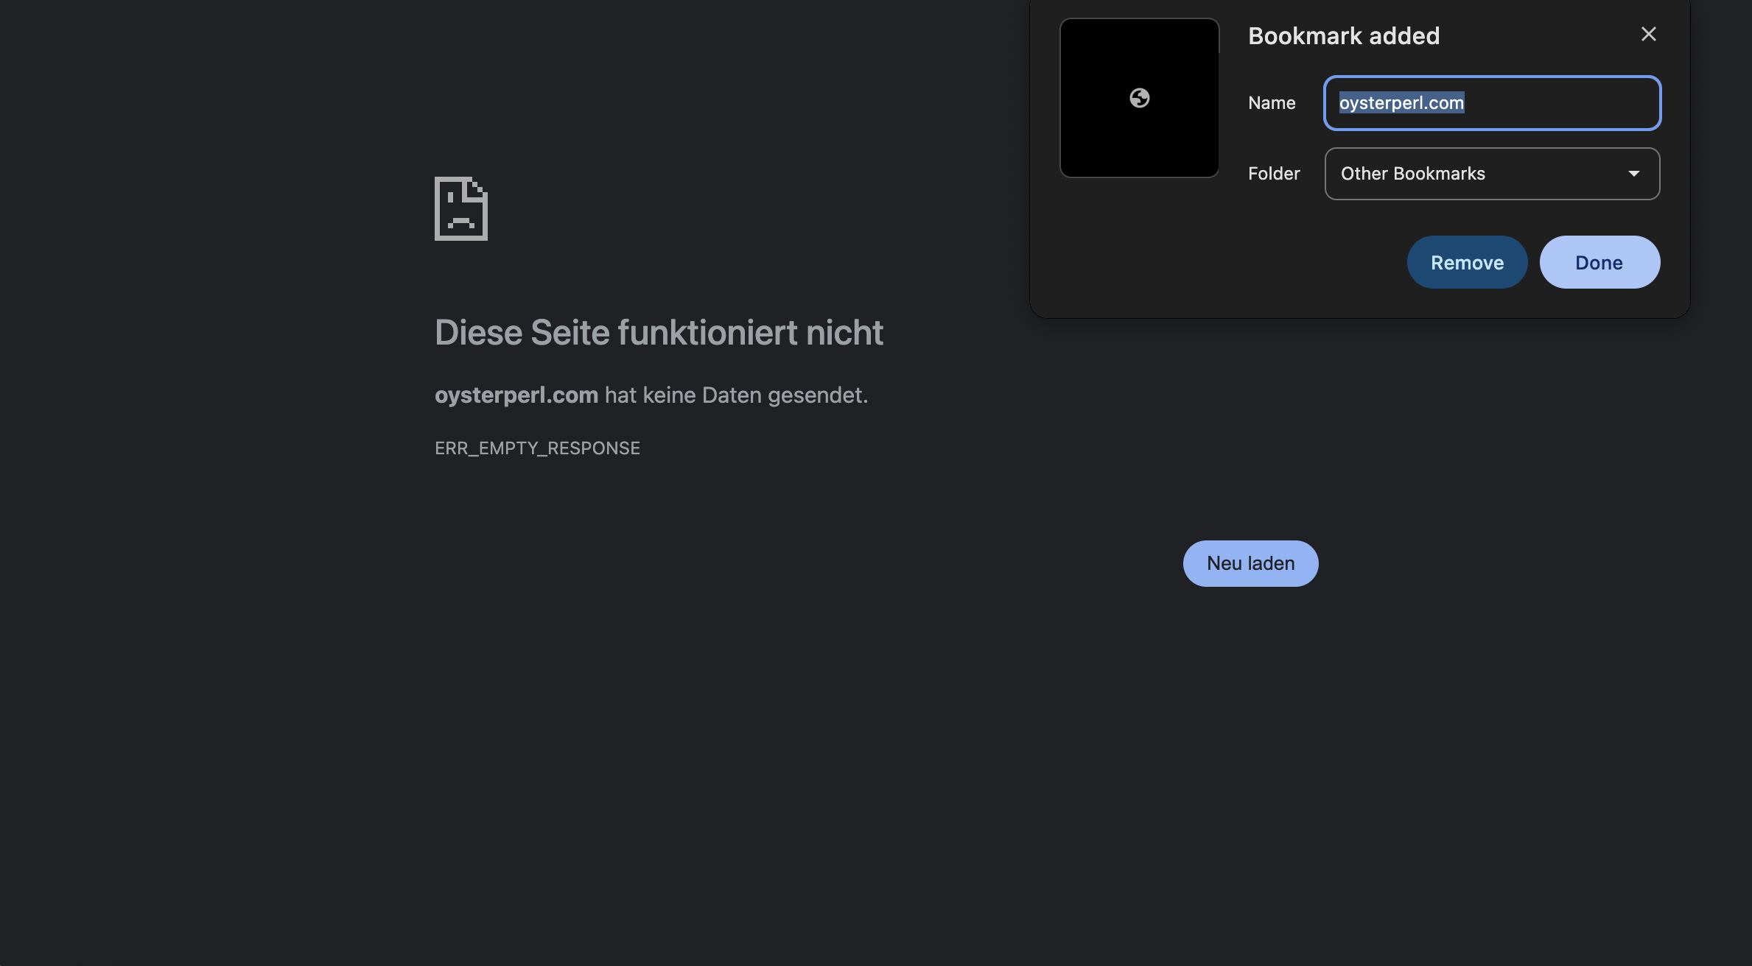Click text hat keine Daten gesendet
The width and height of the screenshot is (1752, 966).
(x=736, y=395)
